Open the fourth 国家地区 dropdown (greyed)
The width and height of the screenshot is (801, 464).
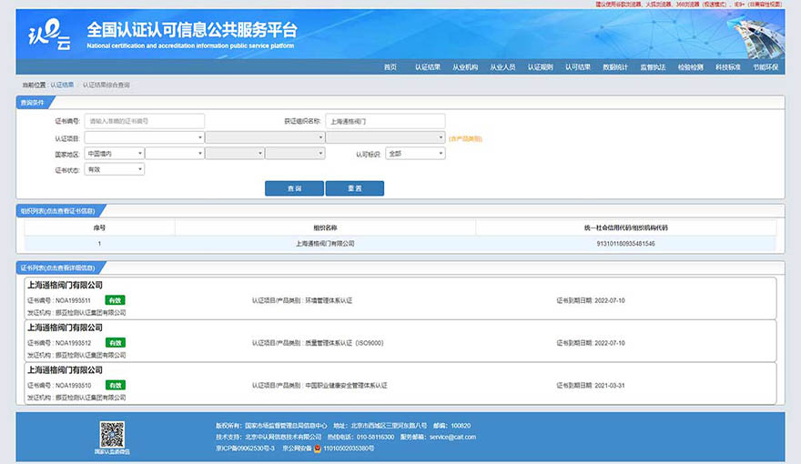pyautogui.click(x=295, y=153)
